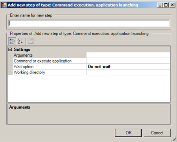Collapse the Settings category

click(x=10, y=50)
